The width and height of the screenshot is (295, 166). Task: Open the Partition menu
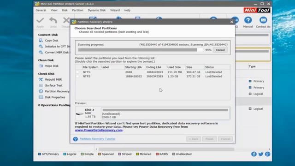click(78, 10)
